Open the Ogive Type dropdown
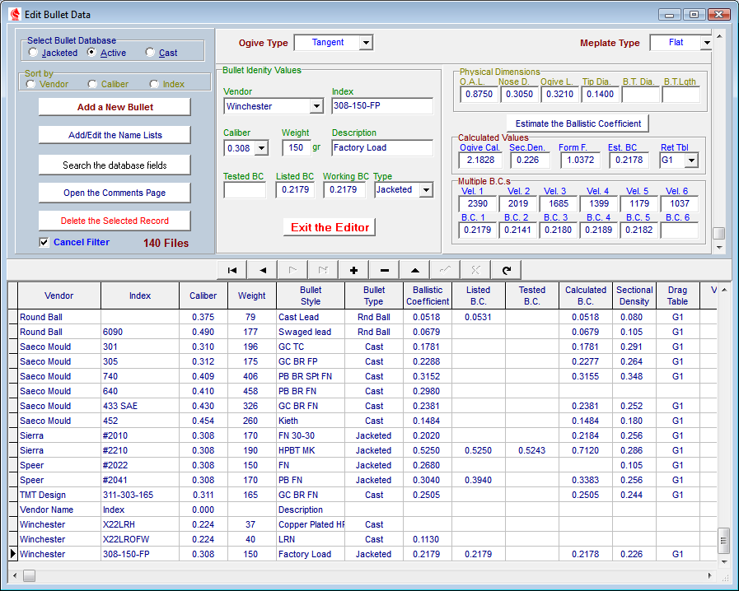Viewport: 739px width, 591px height. [x=366, y=43]
